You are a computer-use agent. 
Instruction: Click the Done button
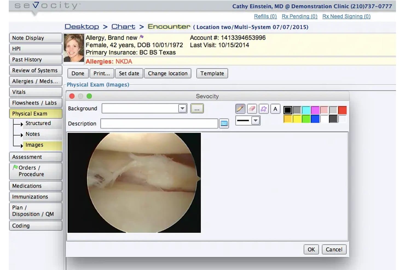click(78, 73)
